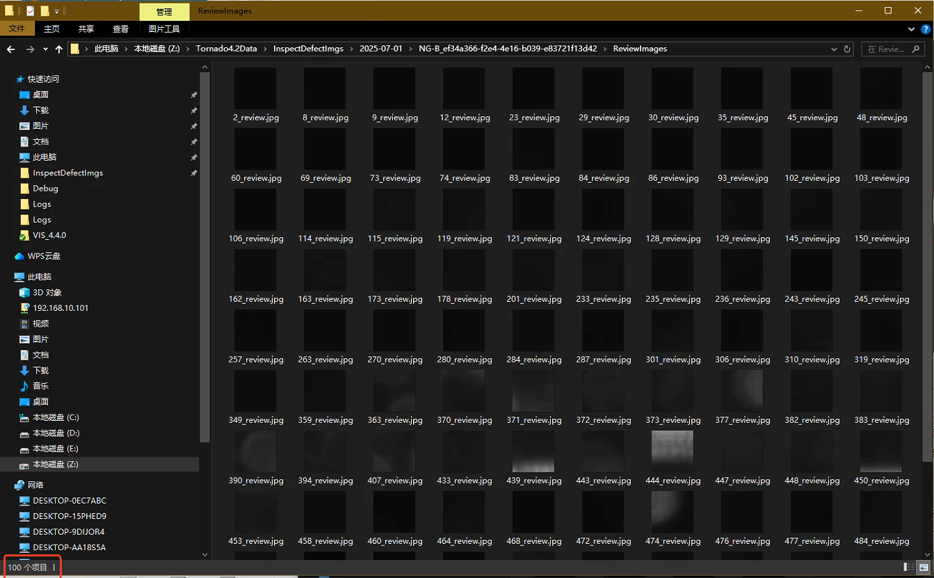Expand the ribbon with the chevron
The width and height of the screenshot is (934, 578).
(x=912, y=29)
